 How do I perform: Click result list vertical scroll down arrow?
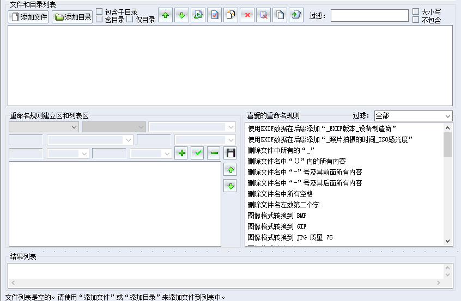click(447, 275)
